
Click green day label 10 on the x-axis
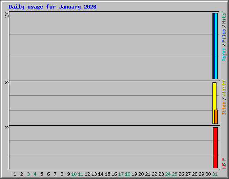coord(74,174)
